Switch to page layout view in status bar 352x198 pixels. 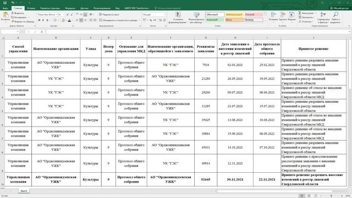coord(309,196)
